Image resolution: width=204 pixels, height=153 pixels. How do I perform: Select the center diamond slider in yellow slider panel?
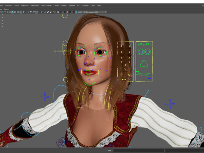tap(125, 65)
